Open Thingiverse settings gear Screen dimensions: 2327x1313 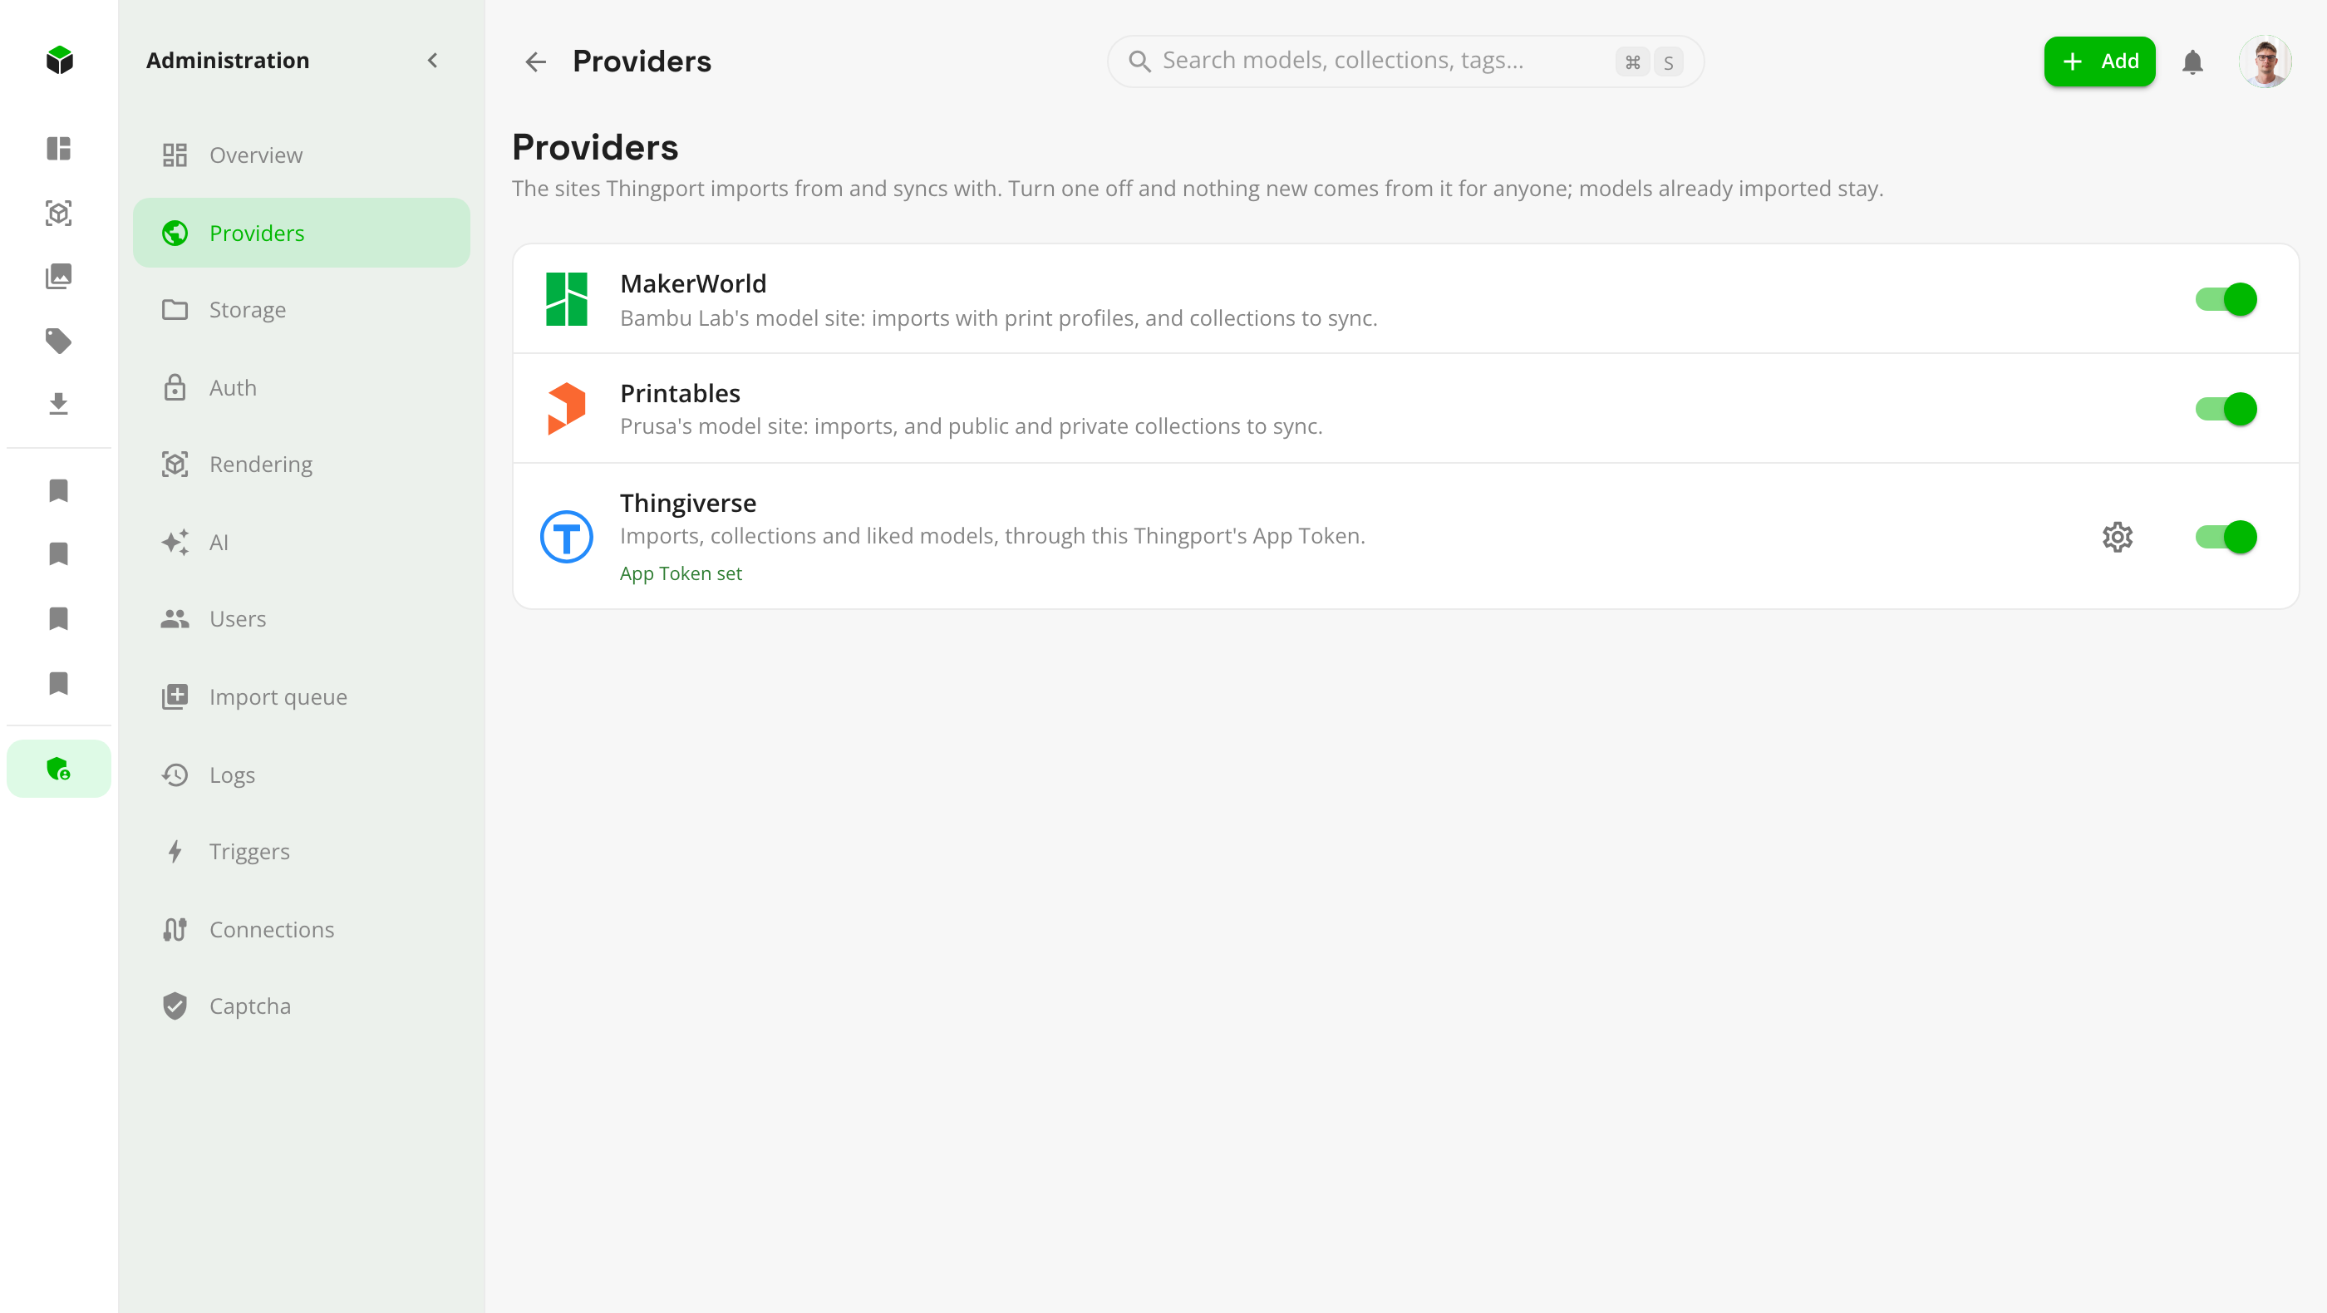2118,536
